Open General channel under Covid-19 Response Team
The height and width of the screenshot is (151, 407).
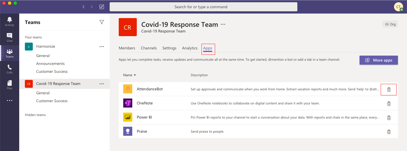coord(43,93)
